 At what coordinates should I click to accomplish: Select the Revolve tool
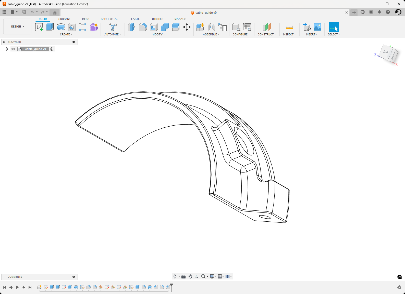pyautogui.click(x=61, y=27)
